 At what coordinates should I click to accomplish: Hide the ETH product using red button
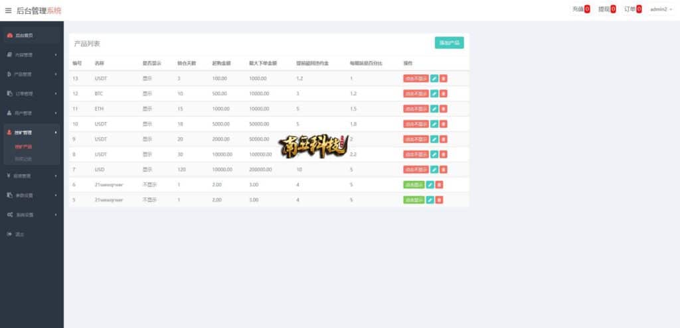pyautogui.click(x=416, y=109)
